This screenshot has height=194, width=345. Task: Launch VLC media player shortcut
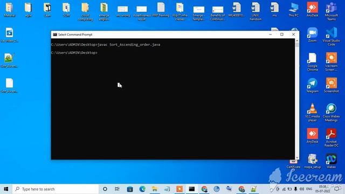click(x=313, y=113)
